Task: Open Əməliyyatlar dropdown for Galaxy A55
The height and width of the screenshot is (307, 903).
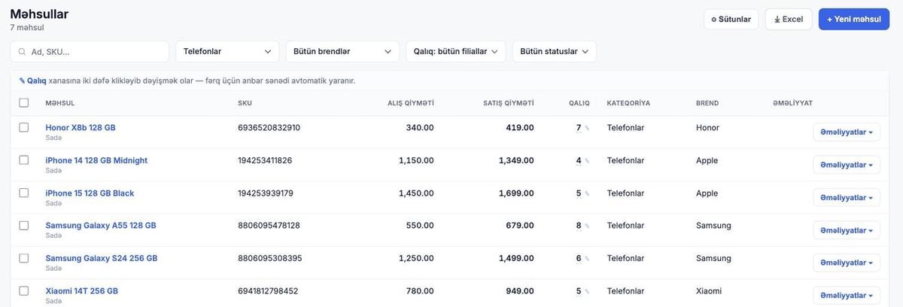Action: 847,230
